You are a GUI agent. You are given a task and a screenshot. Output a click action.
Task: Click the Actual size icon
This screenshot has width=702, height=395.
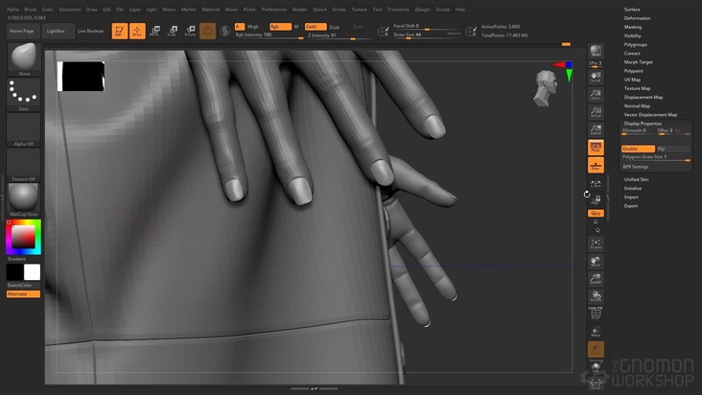pyautogui.click(x=596, y=112)
